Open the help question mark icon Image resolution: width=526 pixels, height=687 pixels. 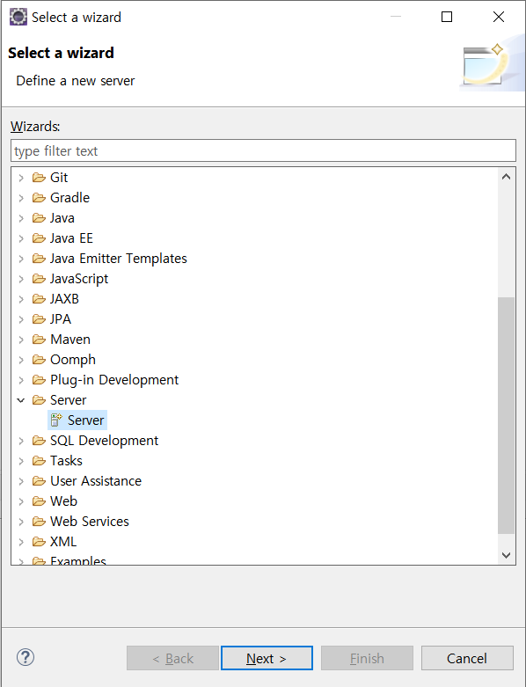click(x=26, y=657)
